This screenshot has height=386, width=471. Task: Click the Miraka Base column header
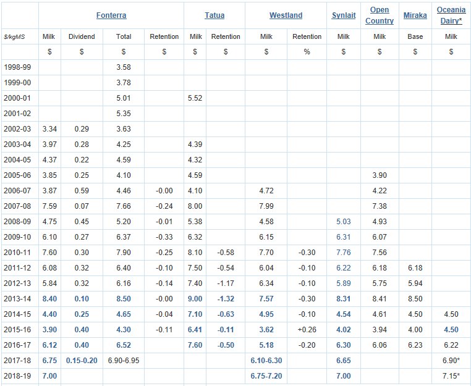click(x=415, y=36)
